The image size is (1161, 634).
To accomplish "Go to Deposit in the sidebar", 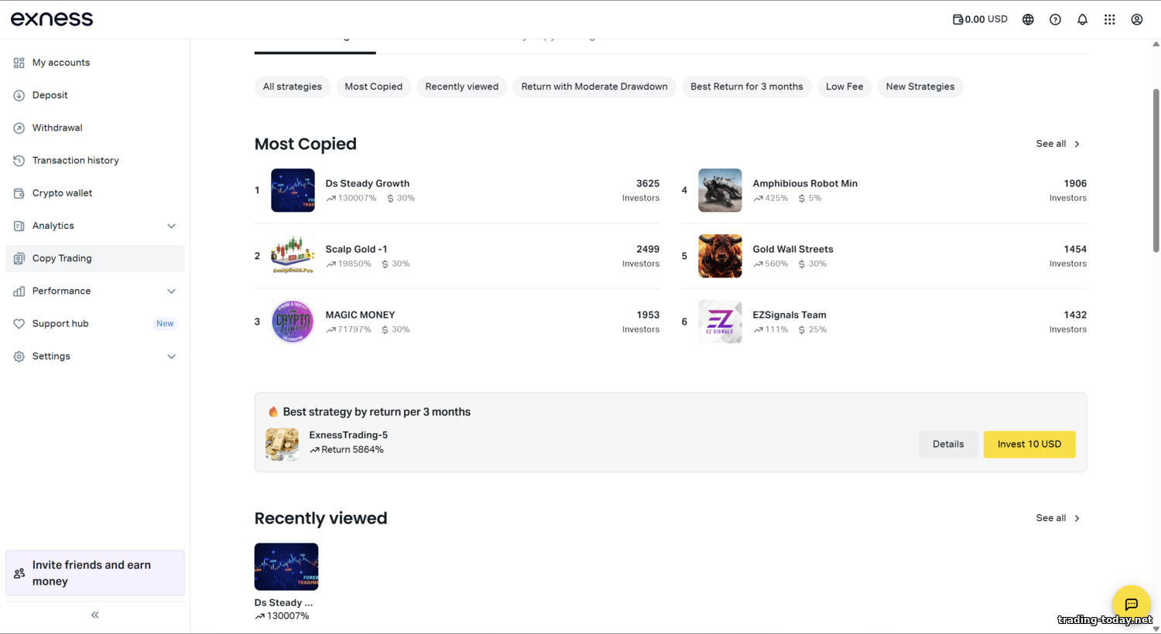I will click(50, 95).
